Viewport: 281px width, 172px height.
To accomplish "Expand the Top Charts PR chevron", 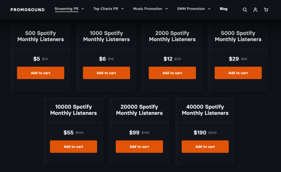I will (122, 9).
